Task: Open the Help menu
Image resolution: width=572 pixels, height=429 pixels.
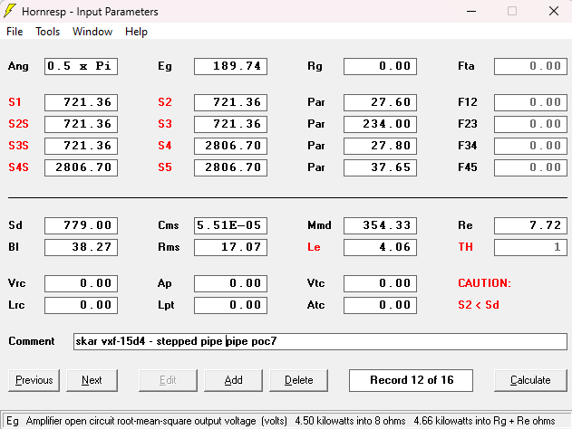Action: point(136,32)
